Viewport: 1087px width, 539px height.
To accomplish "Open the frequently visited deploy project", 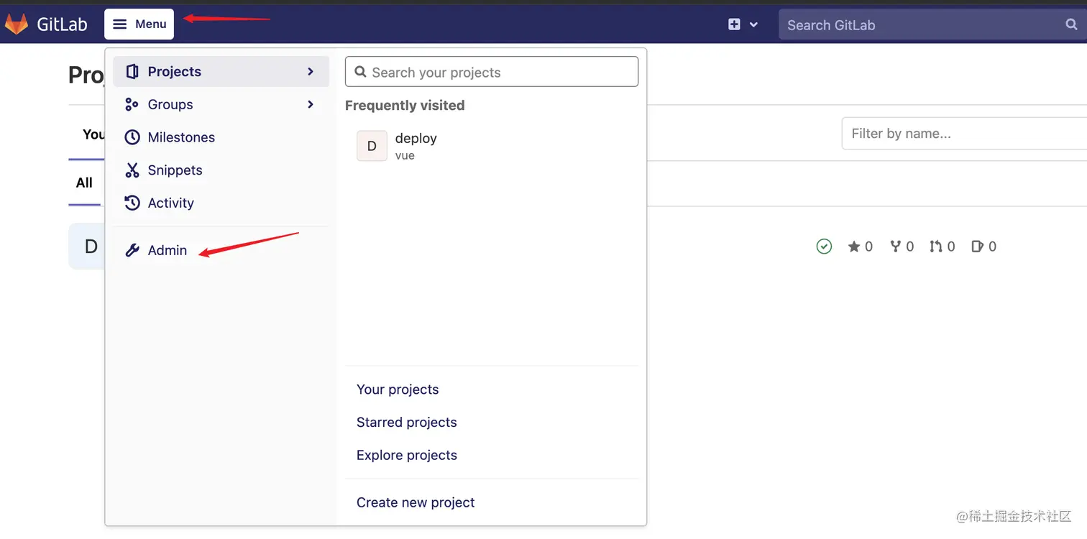I will (x=416, y=145).
